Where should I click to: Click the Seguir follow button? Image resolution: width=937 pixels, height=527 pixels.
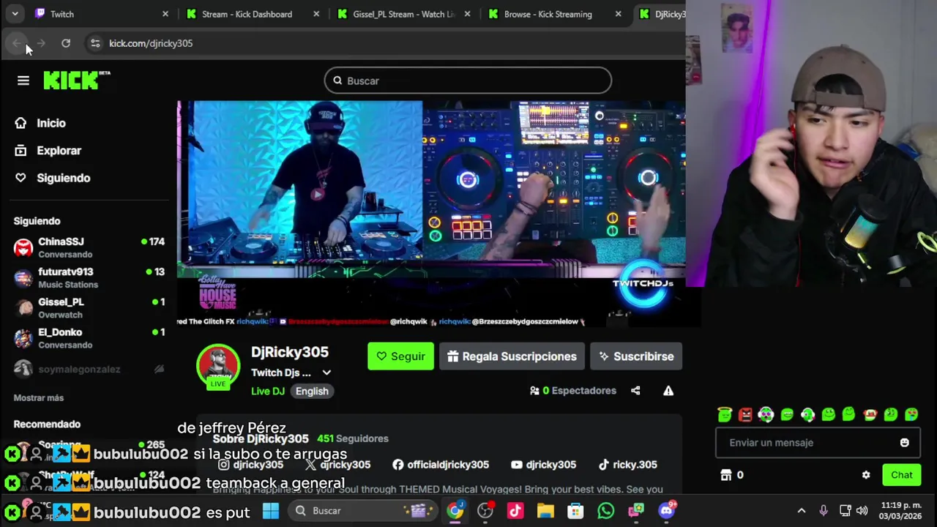click(x=400, y=356)
